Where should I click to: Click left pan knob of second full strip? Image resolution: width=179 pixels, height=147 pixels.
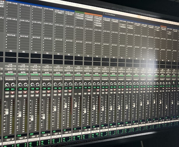[20, 85]
